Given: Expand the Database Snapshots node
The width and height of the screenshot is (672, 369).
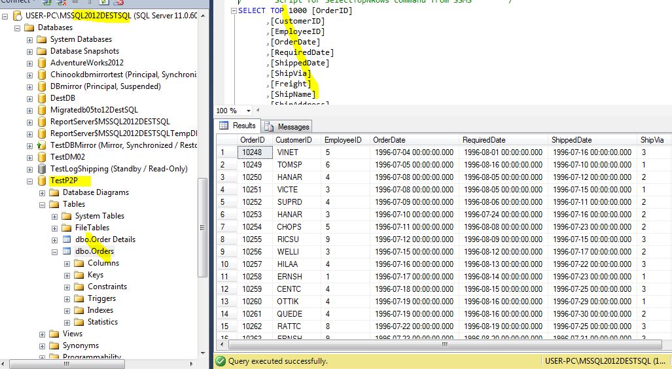Looking at the screenshot, I should point(29,52).
